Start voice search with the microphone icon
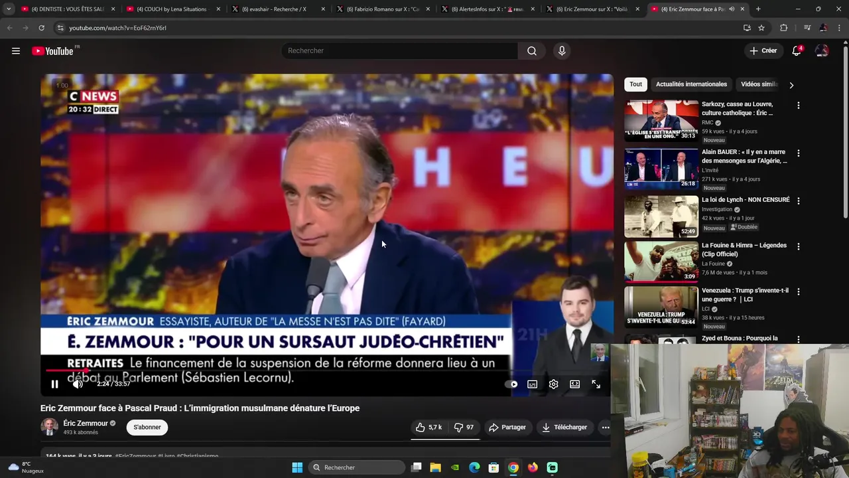 tap(562, 51)
